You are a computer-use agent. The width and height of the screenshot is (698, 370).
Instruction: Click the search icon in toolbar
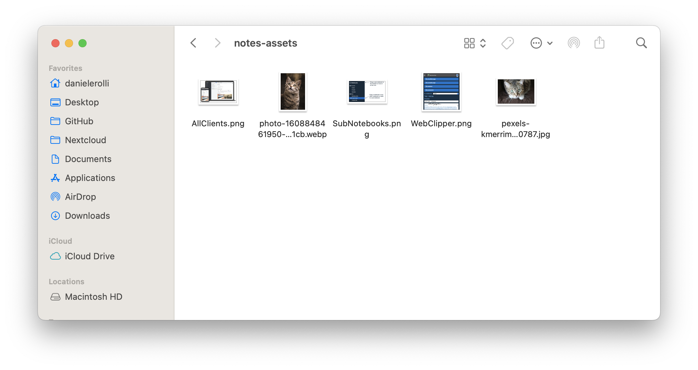click(642, 43)
